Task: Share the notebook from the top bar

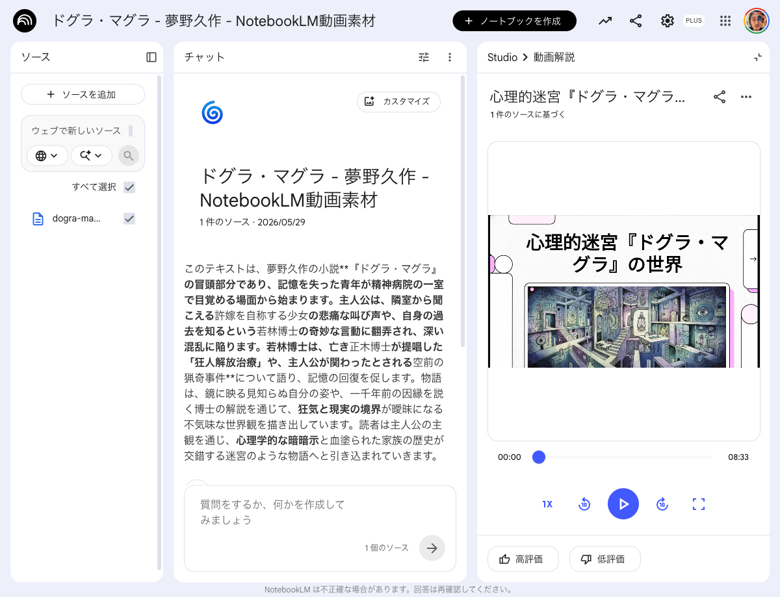Action: coord(636,21)
